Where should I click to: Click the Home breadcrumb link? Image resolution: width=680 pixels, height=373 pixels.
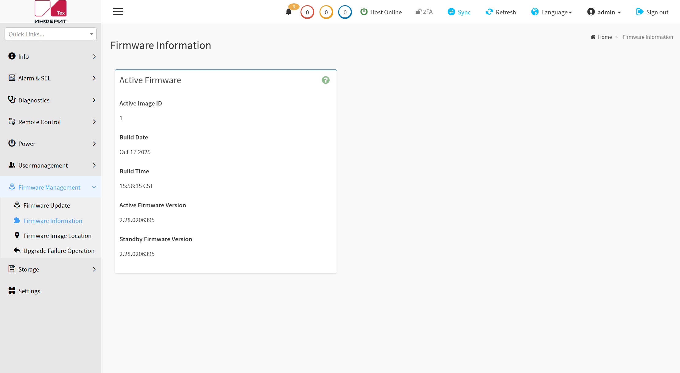click(x=601, y=37)
